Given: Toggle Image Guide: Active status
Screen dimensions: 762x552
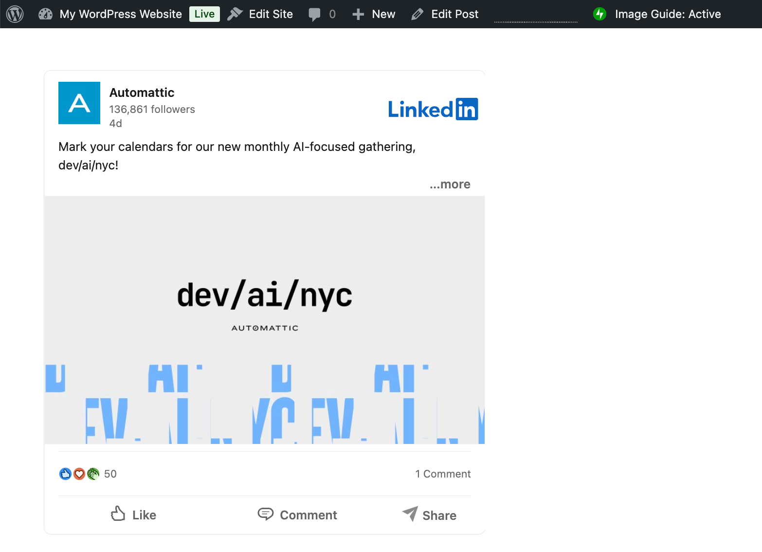Looking at the screenshot, I should coord(668,14).
